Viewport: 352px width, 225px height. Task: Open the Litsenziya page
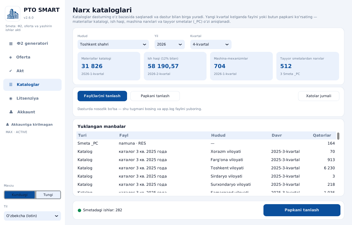pos(32,98)
